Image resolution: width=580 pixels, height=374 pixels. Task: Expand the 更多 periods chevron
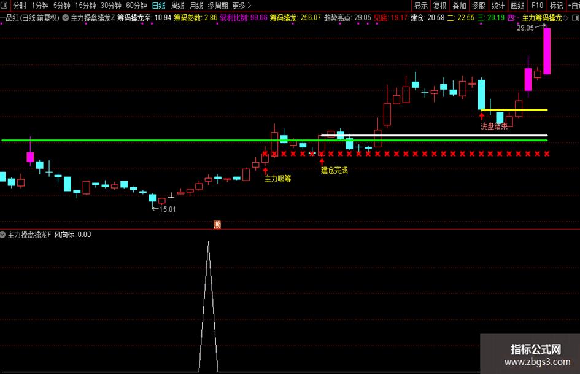point(249,6)
